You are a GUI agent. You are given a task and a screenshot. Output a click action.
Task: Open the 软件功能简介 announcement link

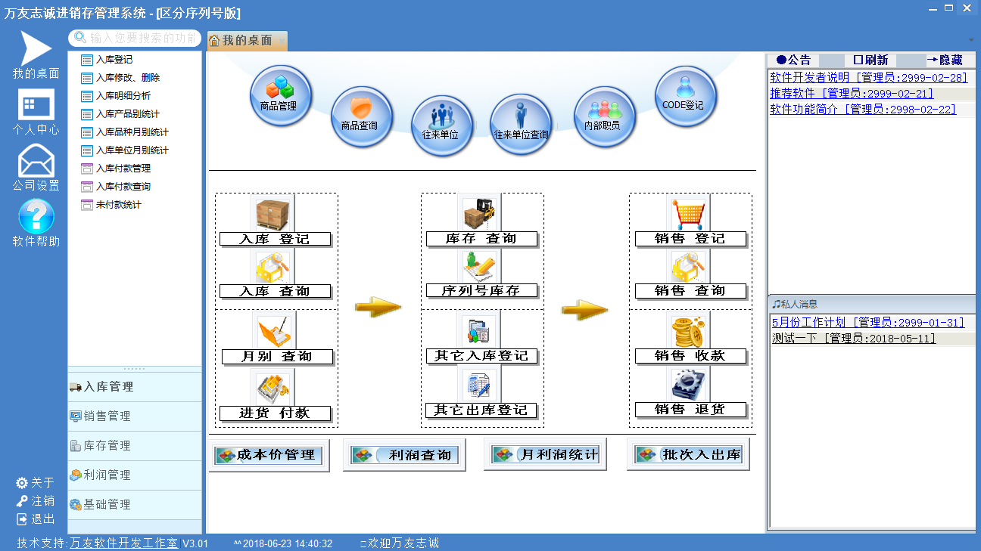(863, 110)
